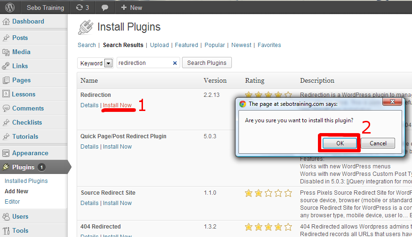412x237 pixels.
Task: Close the install confirmation dialog
Action: coord(392,102)
